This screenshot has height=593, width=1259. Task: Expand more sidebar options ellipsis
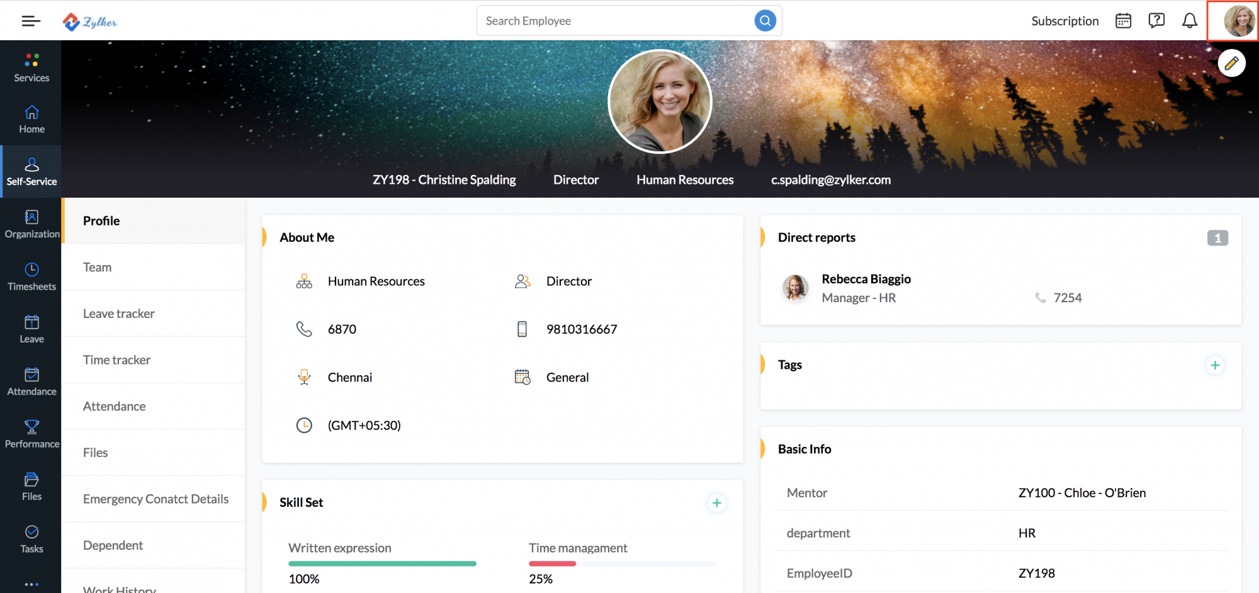tap(31, 584)
